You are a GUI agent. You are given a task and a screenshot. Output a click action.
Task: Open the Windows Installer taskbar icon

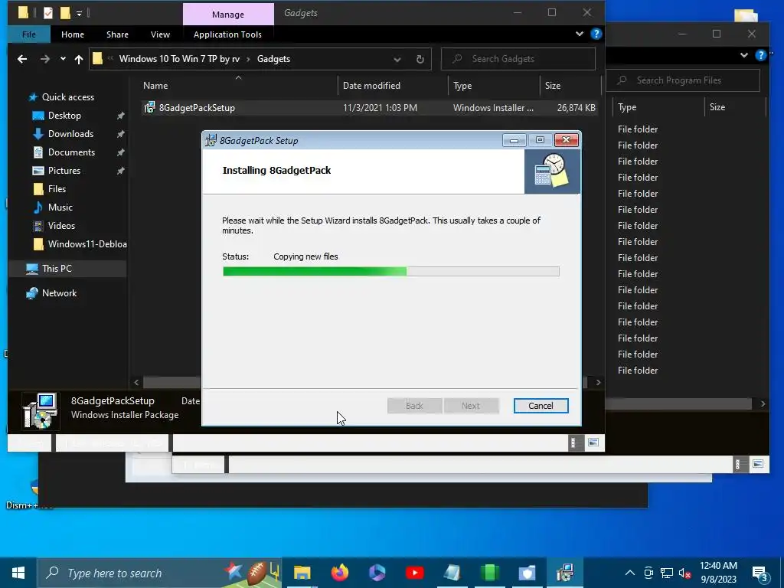coord(565,573)
